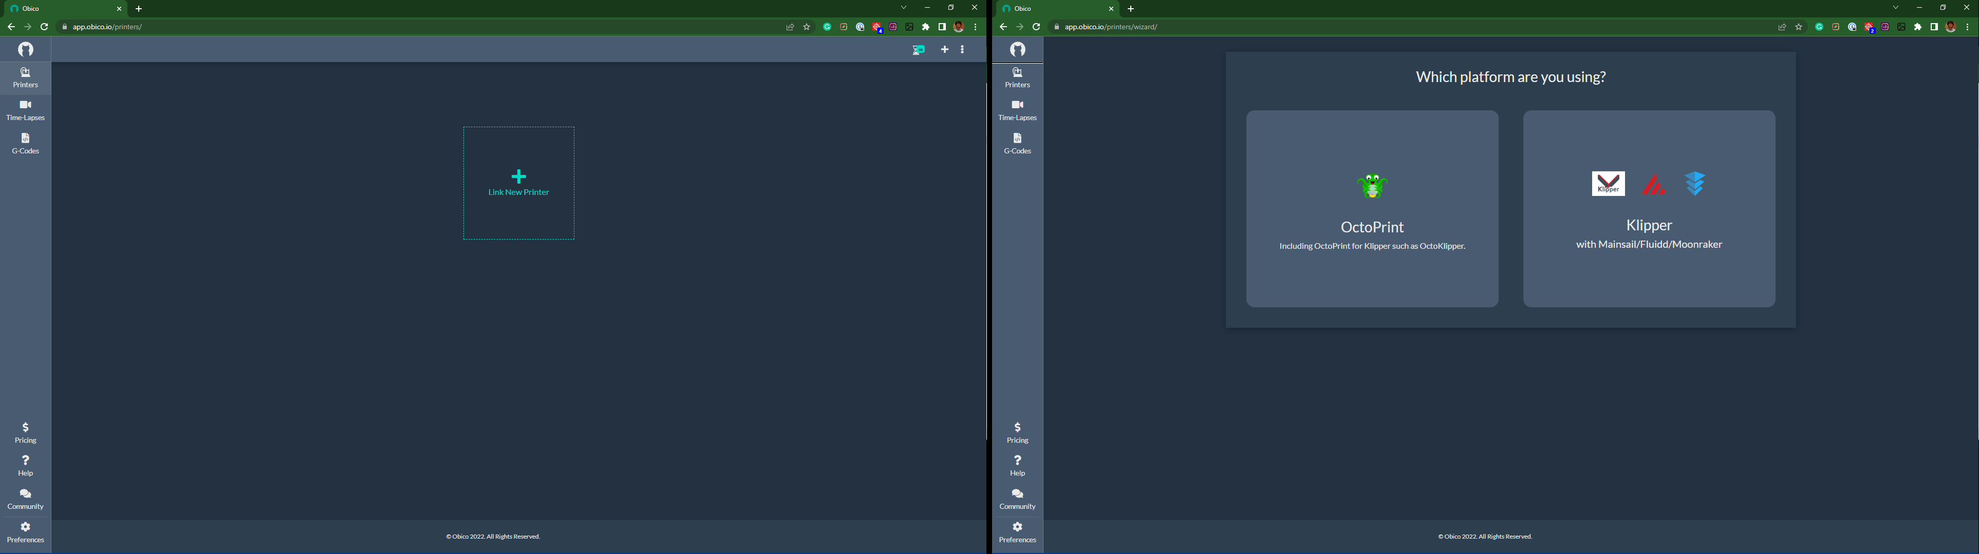Open Printers in the right window sidebar
The width and height of the screenshot is (1979, 554).
click(1017, 77)
